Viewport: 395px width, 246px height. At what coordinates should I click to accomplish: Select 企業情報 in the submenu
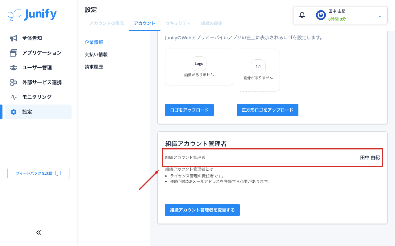94,42
